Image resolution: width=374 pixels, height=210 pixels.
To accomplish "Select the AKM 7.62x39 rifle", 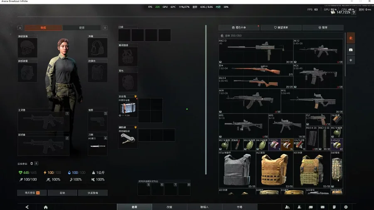I will pos(249,101).
